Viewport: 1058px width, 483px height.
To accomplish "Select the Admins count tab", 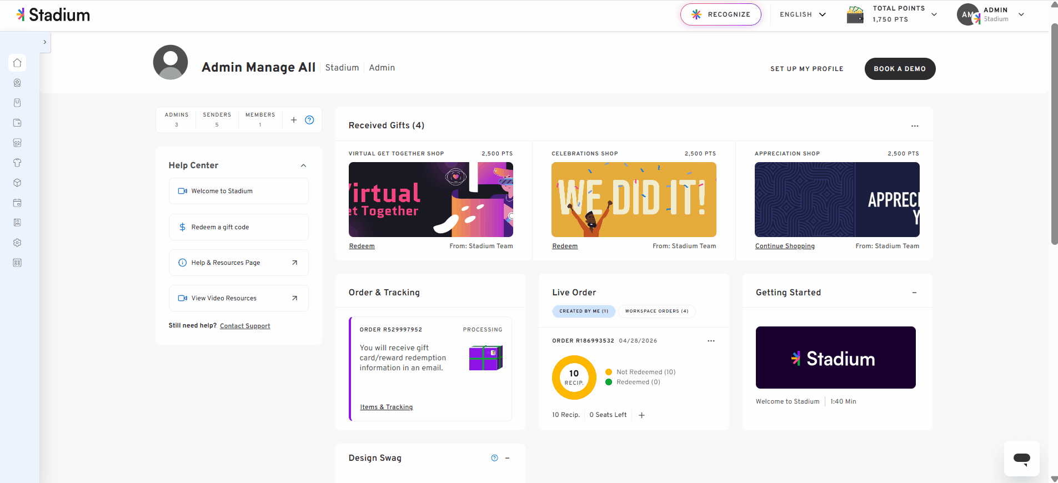I will [x=177, y=119].
